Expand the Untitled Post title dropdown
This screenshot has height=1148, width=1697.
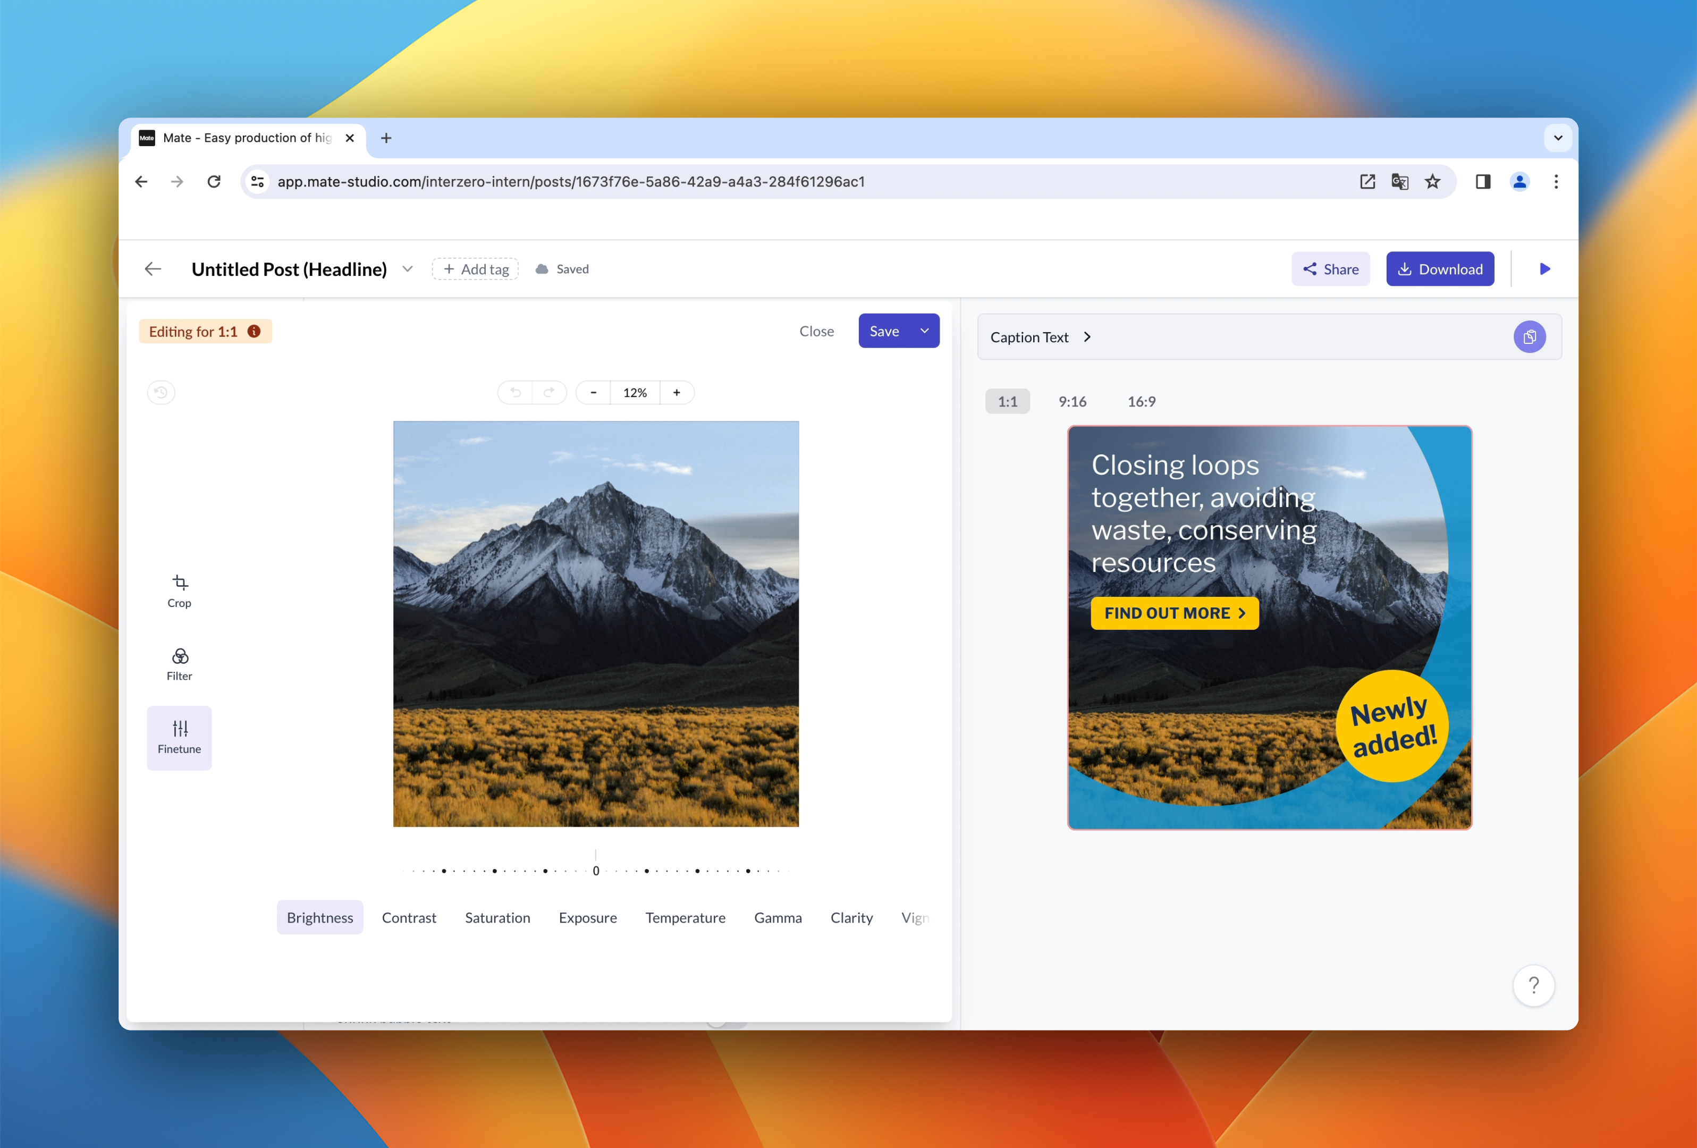(408, 269)
